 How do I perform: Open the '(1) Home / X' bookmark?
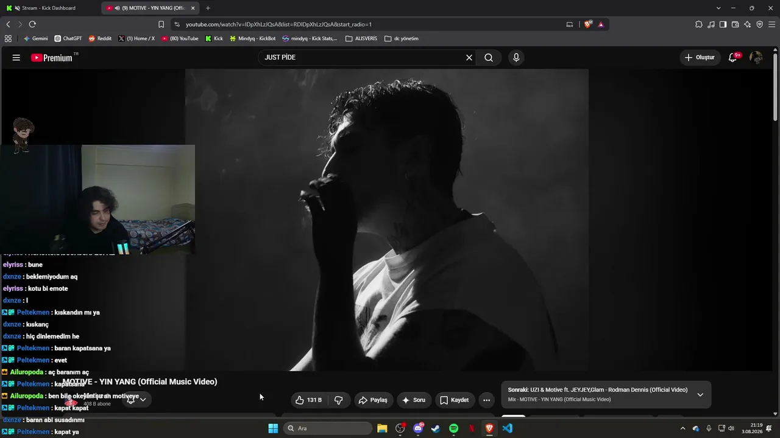(136, 38)
